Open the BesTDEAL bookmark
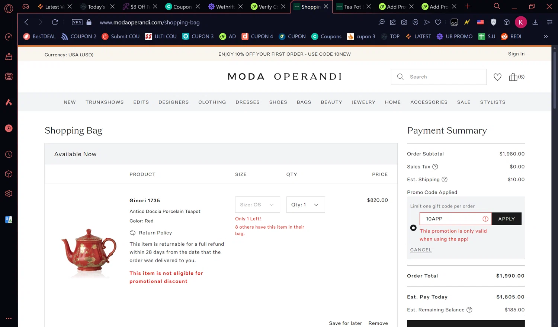This screenshot has width=558, height=327. point(39,36)
